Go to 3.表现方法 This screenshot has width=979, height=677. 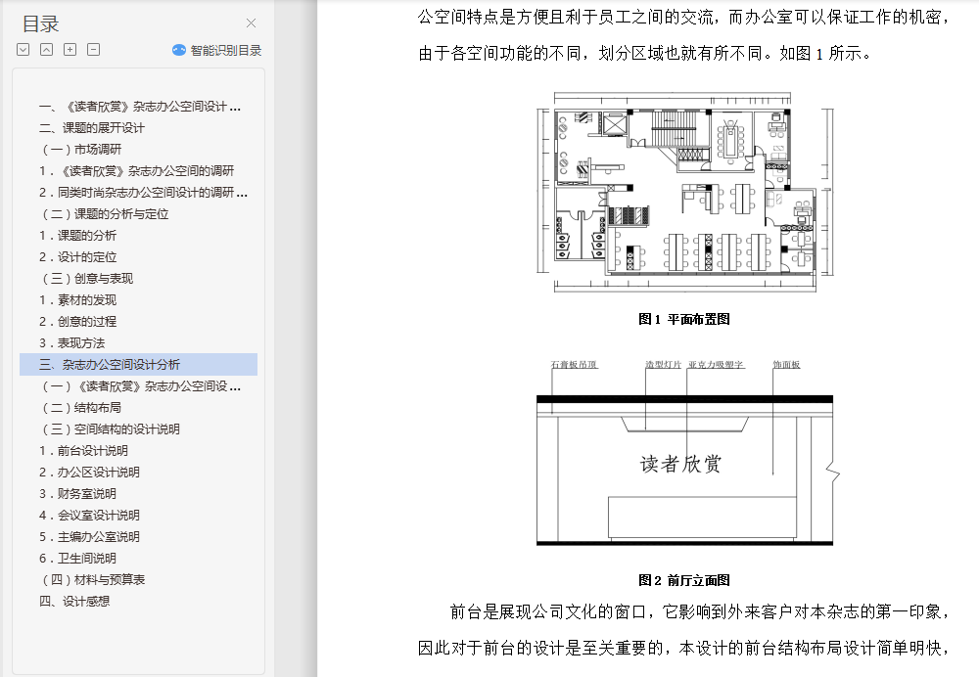(x=71, y=343)
